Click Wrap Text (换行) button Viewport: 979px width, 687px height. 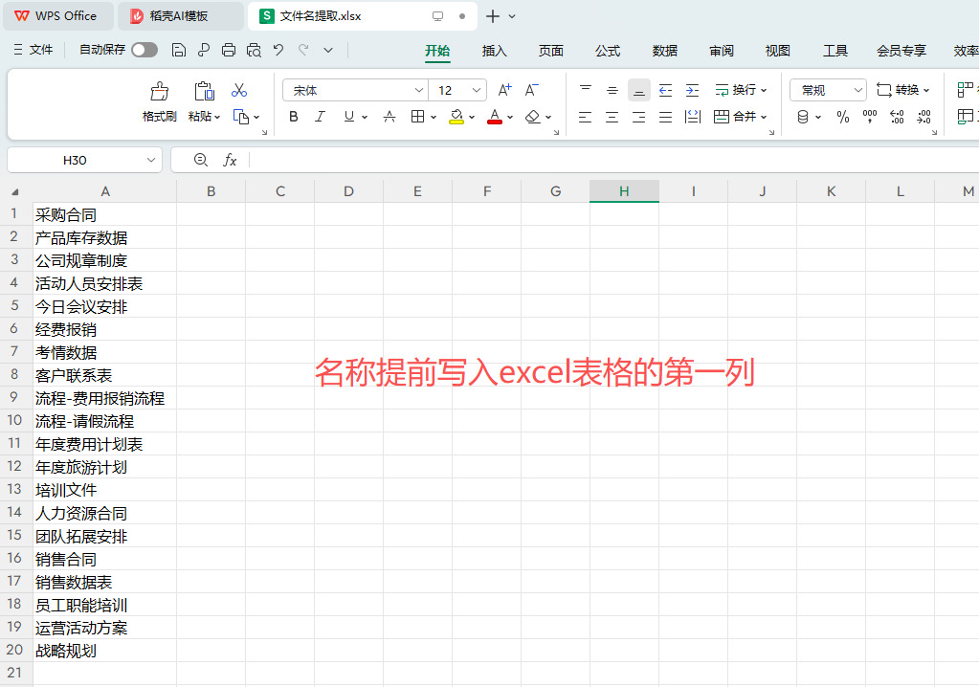[x=741, y=90]
